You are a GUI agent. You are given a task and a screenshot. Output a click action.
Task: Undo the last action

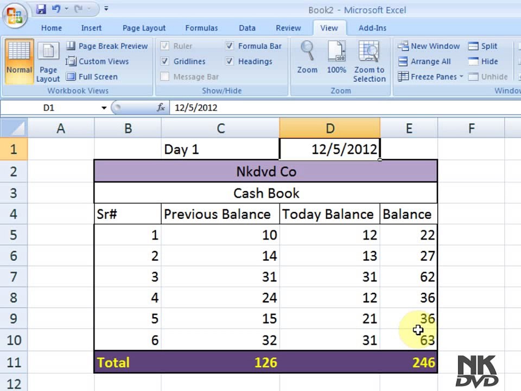(56, 9)
